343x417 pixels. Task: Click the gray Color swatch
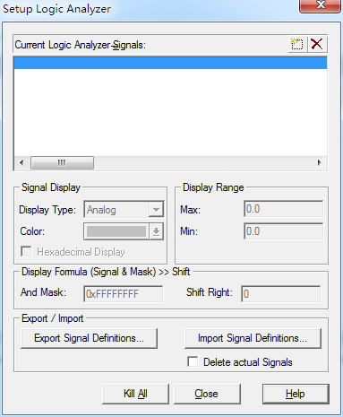click(116, 231)
